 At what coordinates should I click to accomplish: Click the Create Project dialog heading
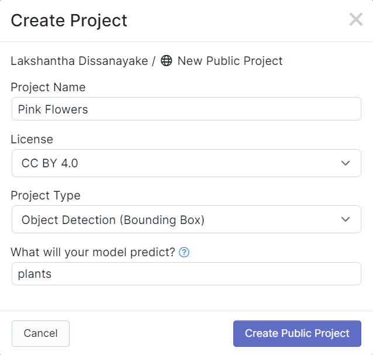click(x=69, y=20)
